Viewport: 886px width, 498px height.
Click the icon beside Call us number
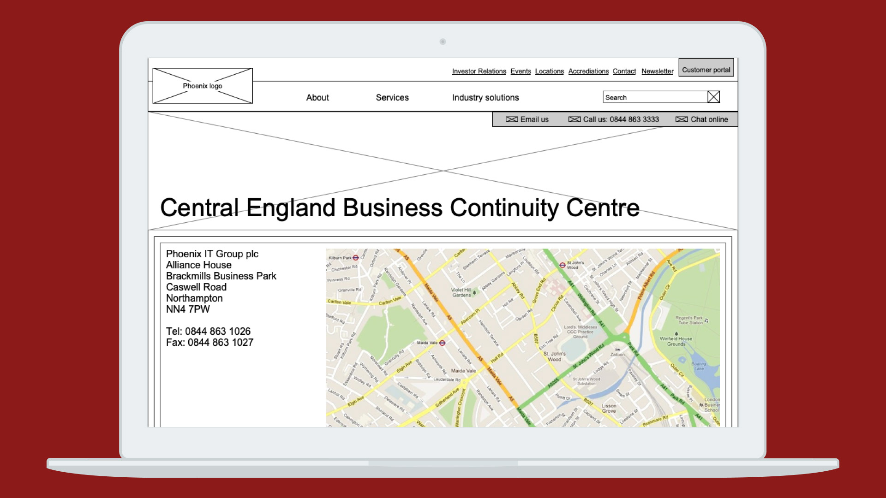click(575, 119)
